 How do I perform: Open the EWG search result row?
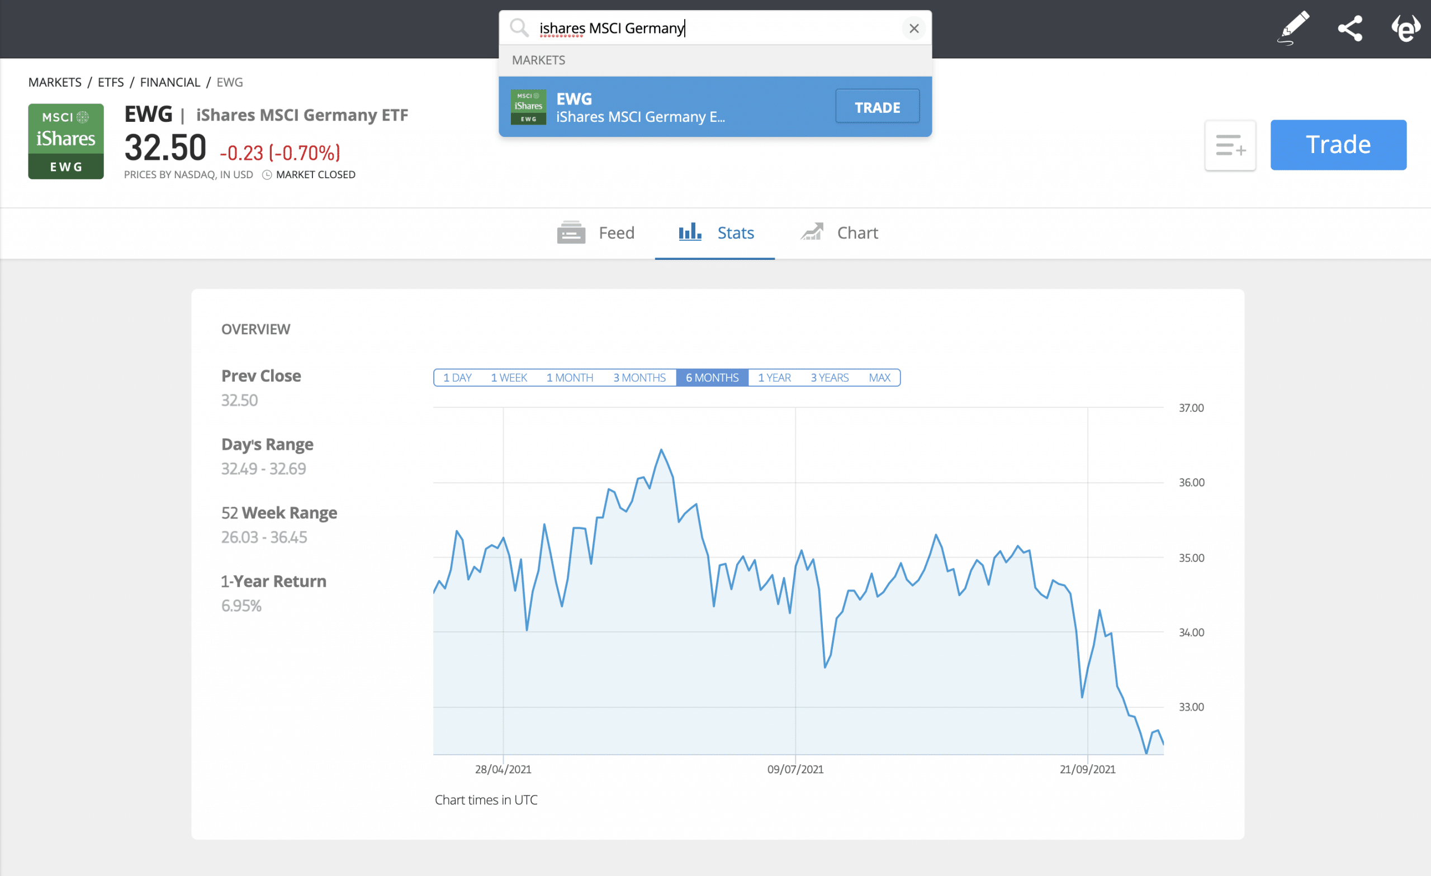coord(715,107)
